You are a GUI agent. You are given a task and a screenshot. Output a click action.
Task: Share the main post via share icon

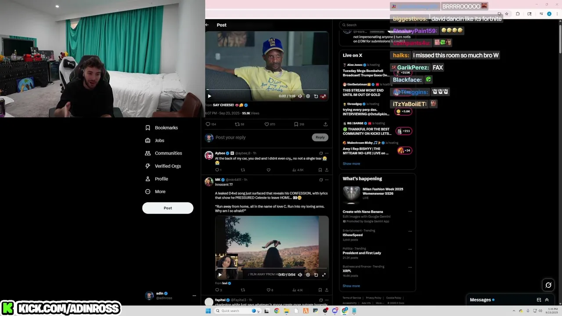pyautogui.click(x=325, y=124)
